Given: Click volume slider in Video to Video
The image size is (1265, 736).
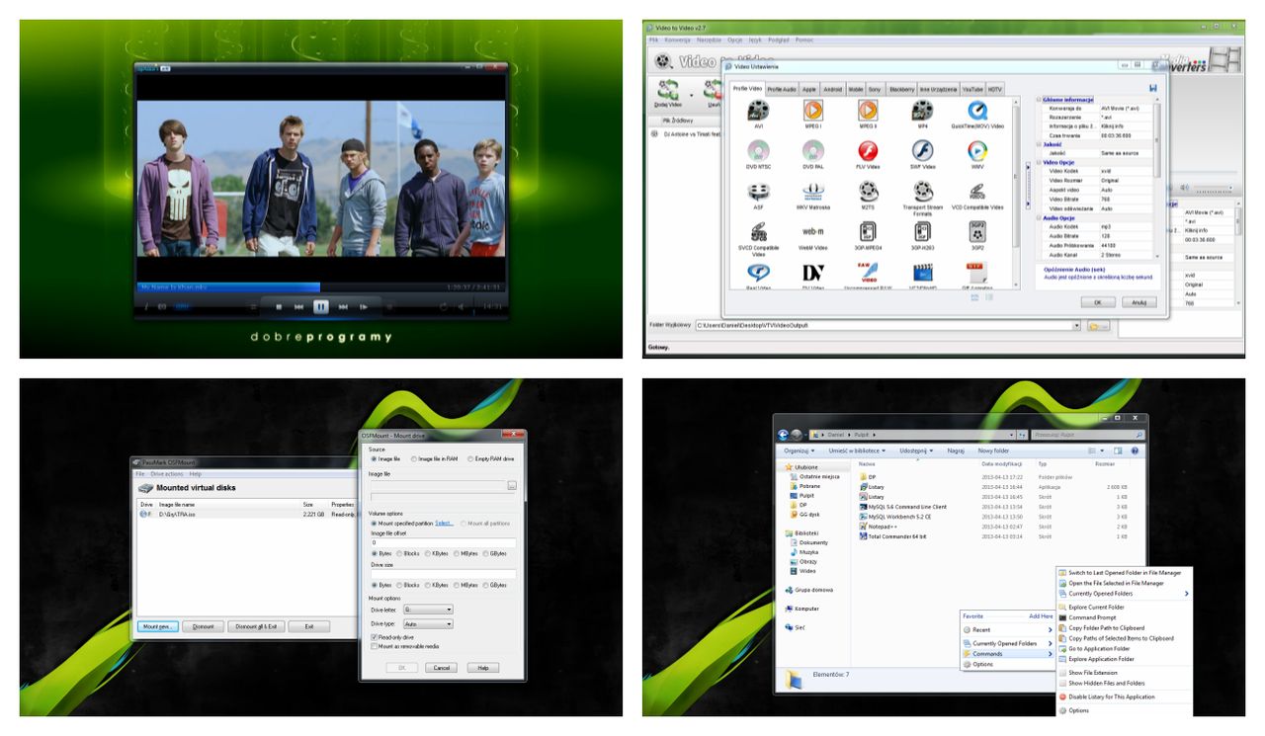Looking at the screenshot, I should point(1213,186).
